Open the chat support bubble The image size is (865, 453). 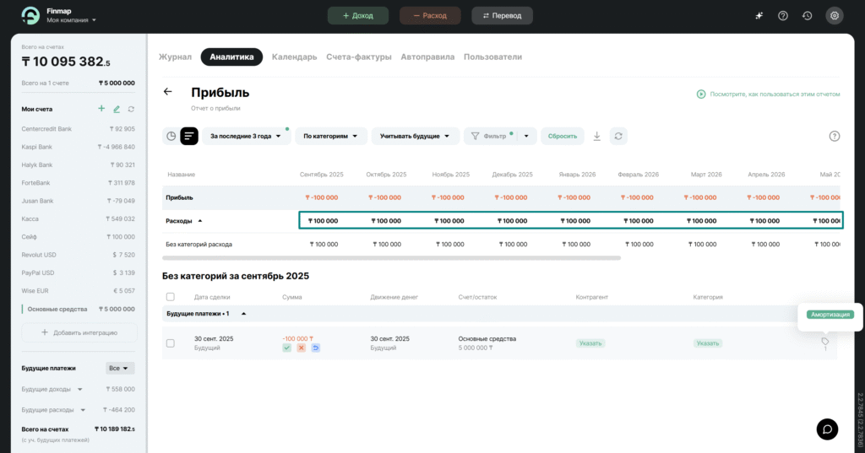(827, 429)
